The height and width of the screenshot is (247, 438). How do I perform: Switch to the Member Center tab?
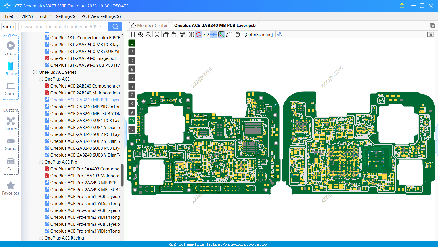coord(149,25)
